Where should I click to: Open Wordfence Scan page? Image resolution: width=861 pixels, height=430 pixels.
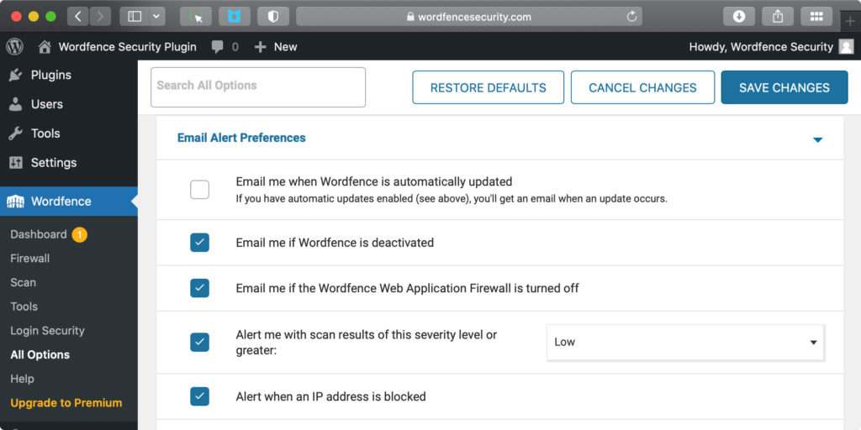(x=23, y=282)
